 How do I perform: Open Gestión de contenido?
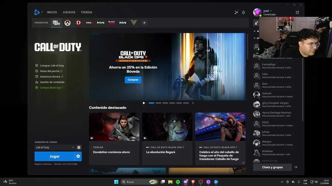50,82
